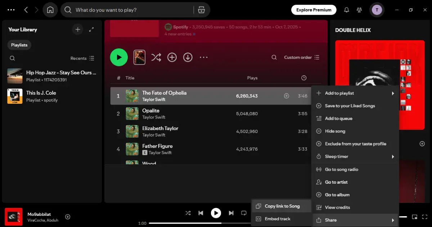
Task: Open Spotify notifications bell
Action: (x=346, y=10)
